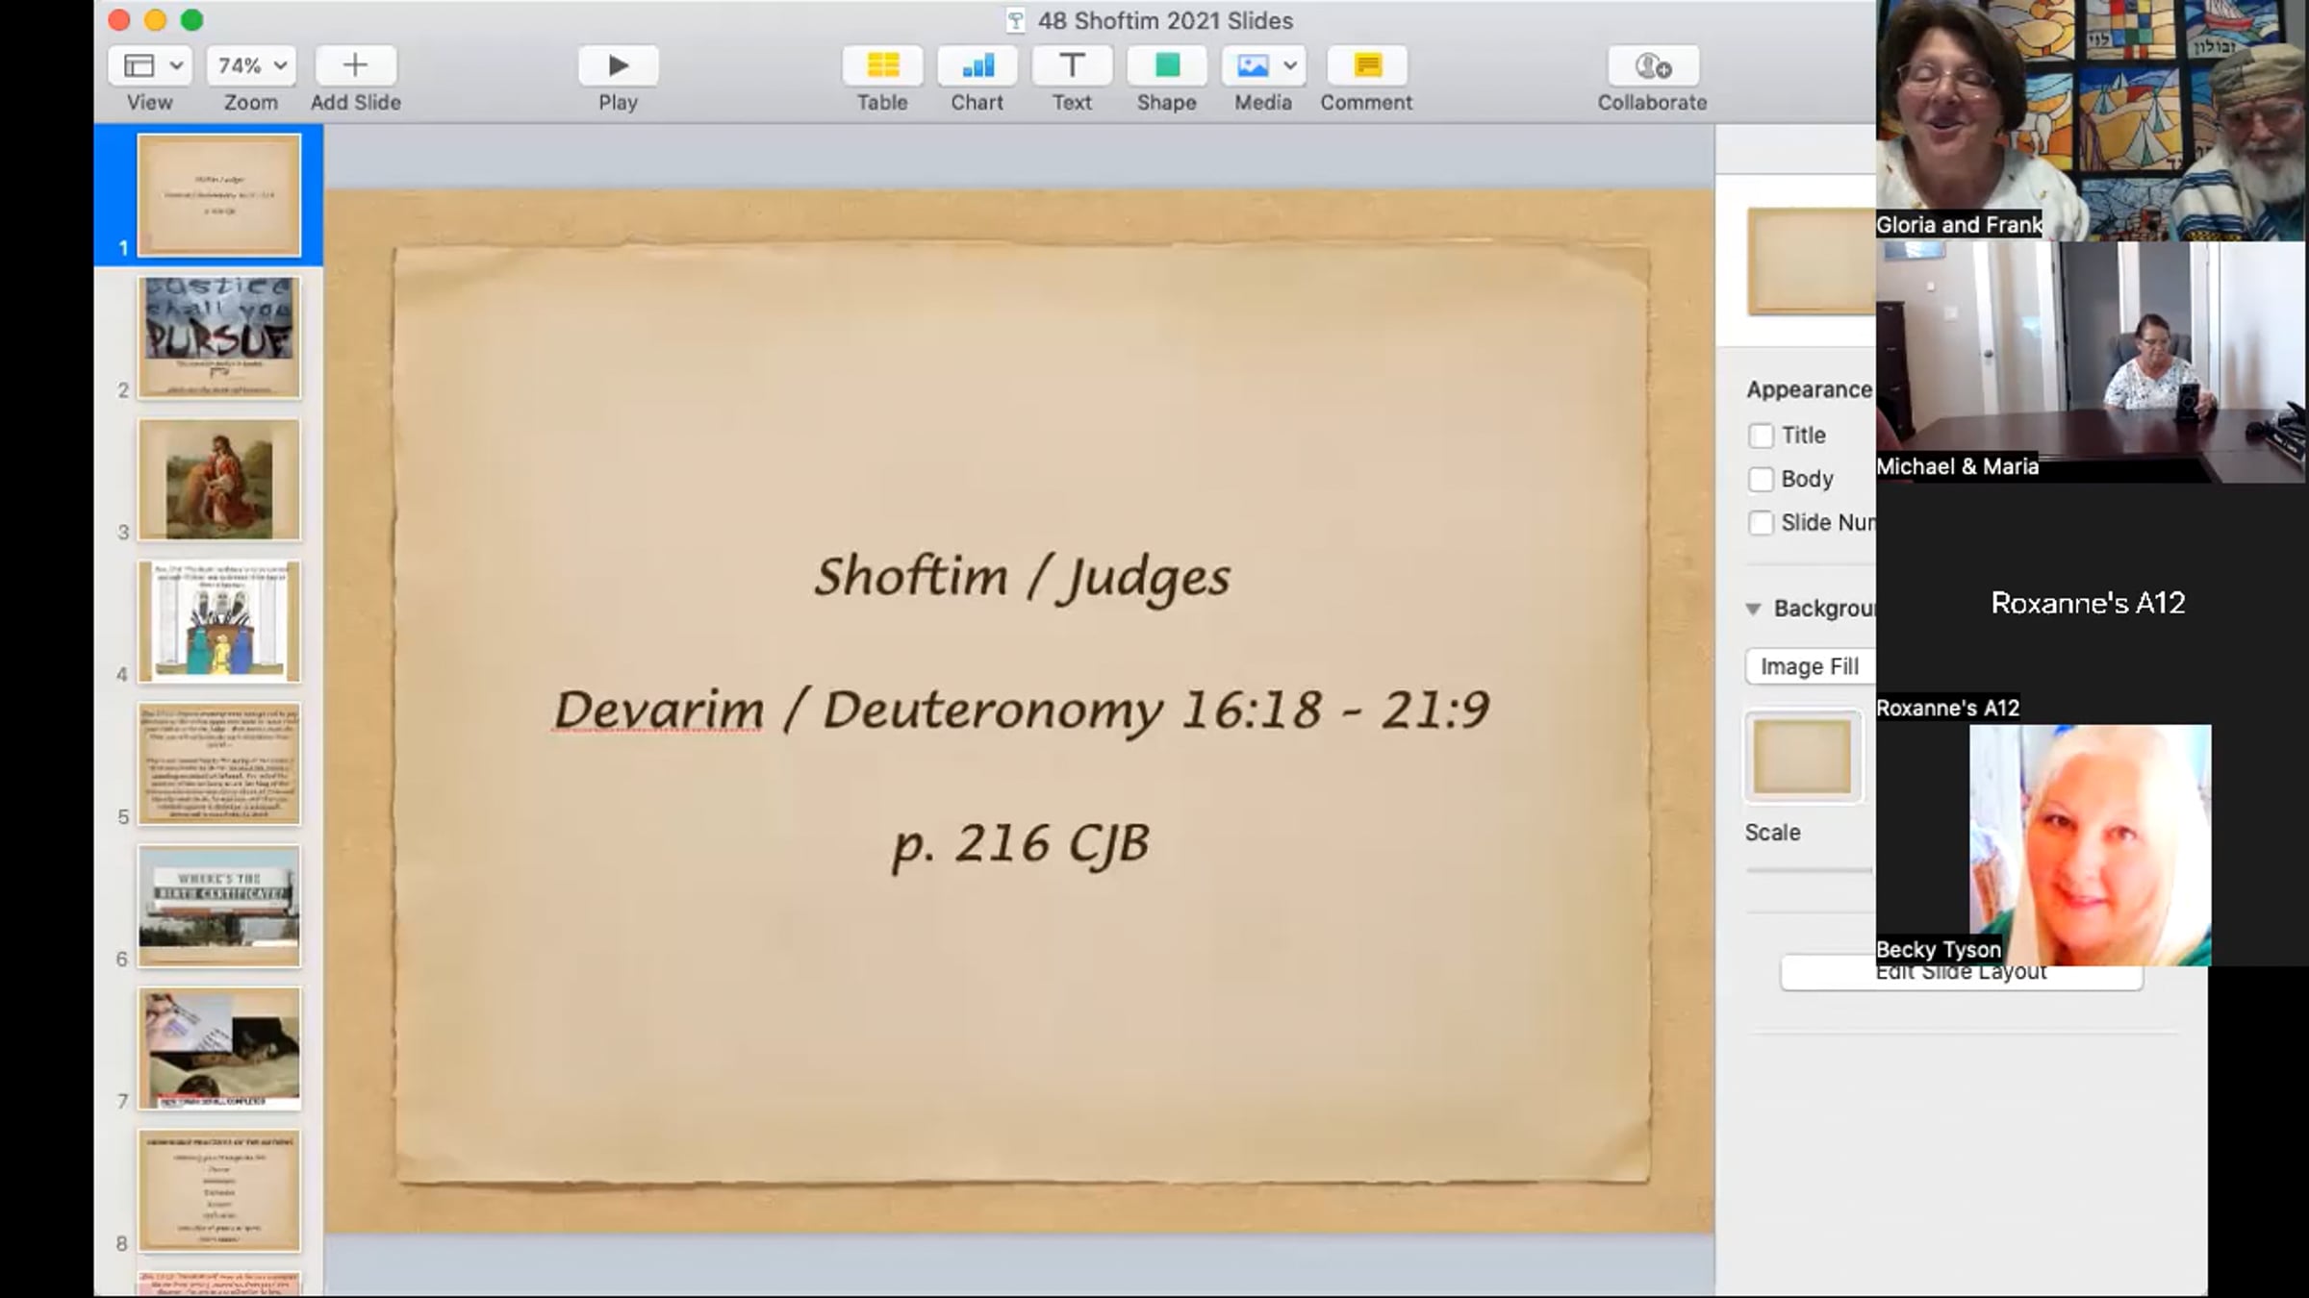Collapse the Background section triangle
The image size is (2309, 1298).
pos(1753,609)
